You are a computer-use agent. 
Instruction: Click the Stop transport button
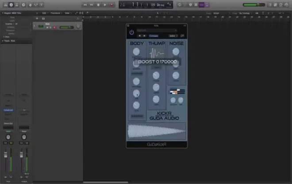pos(98,5)
